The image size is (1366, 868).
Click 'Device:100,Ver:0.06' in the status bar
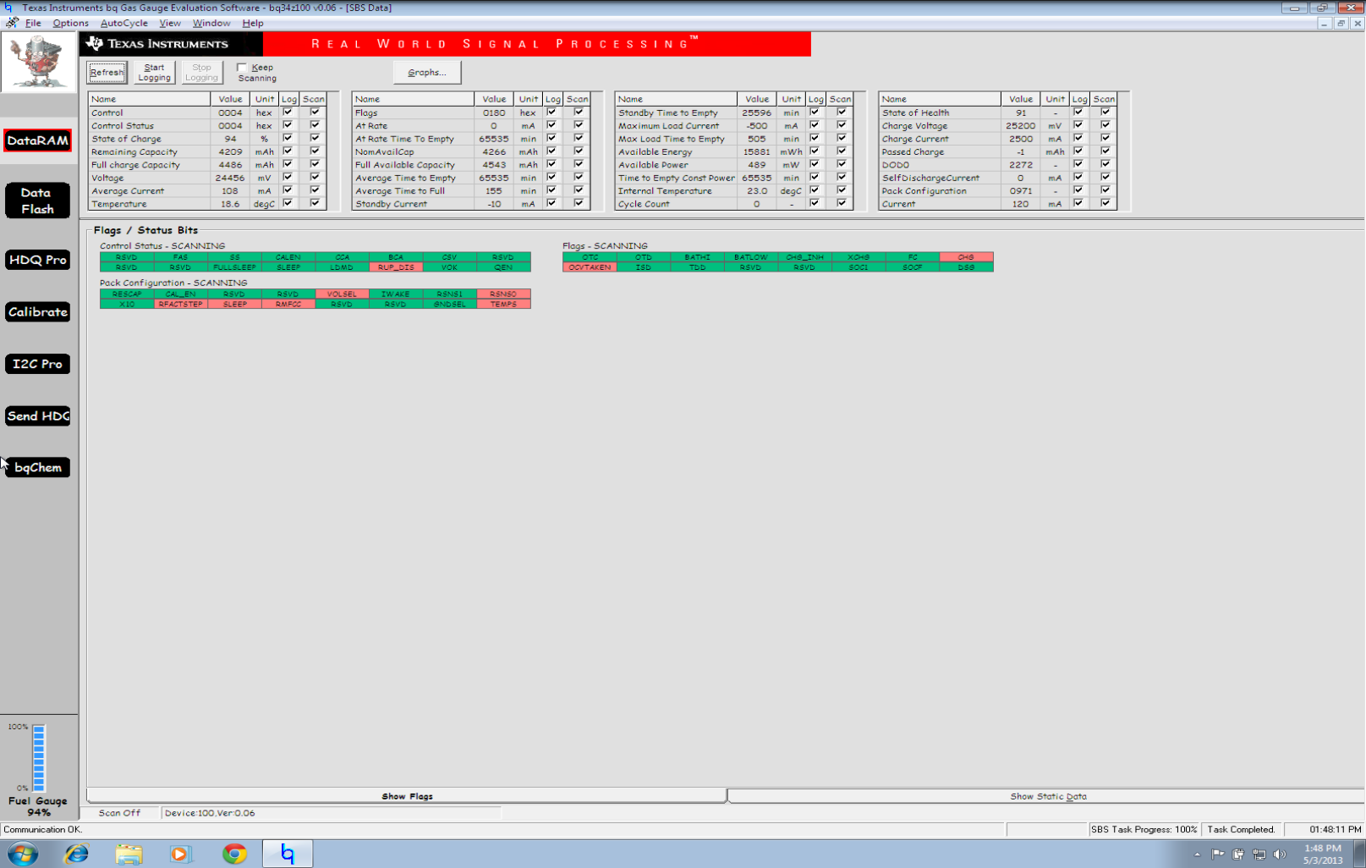pyautogui.click(x=210, y=813)
